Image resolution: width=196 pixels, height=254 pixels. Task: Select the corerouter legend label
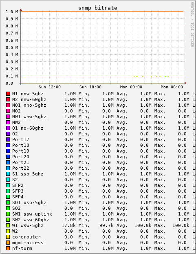coord(26,237)
